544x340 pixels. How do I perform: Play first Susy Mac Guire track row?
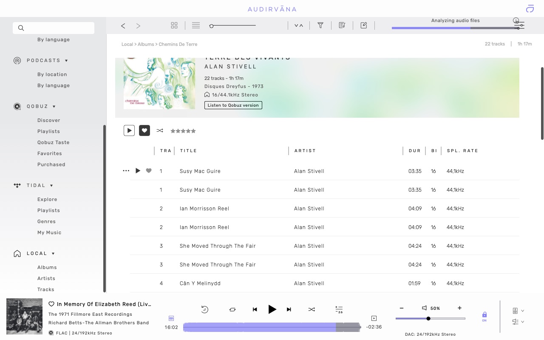[138, 171]
